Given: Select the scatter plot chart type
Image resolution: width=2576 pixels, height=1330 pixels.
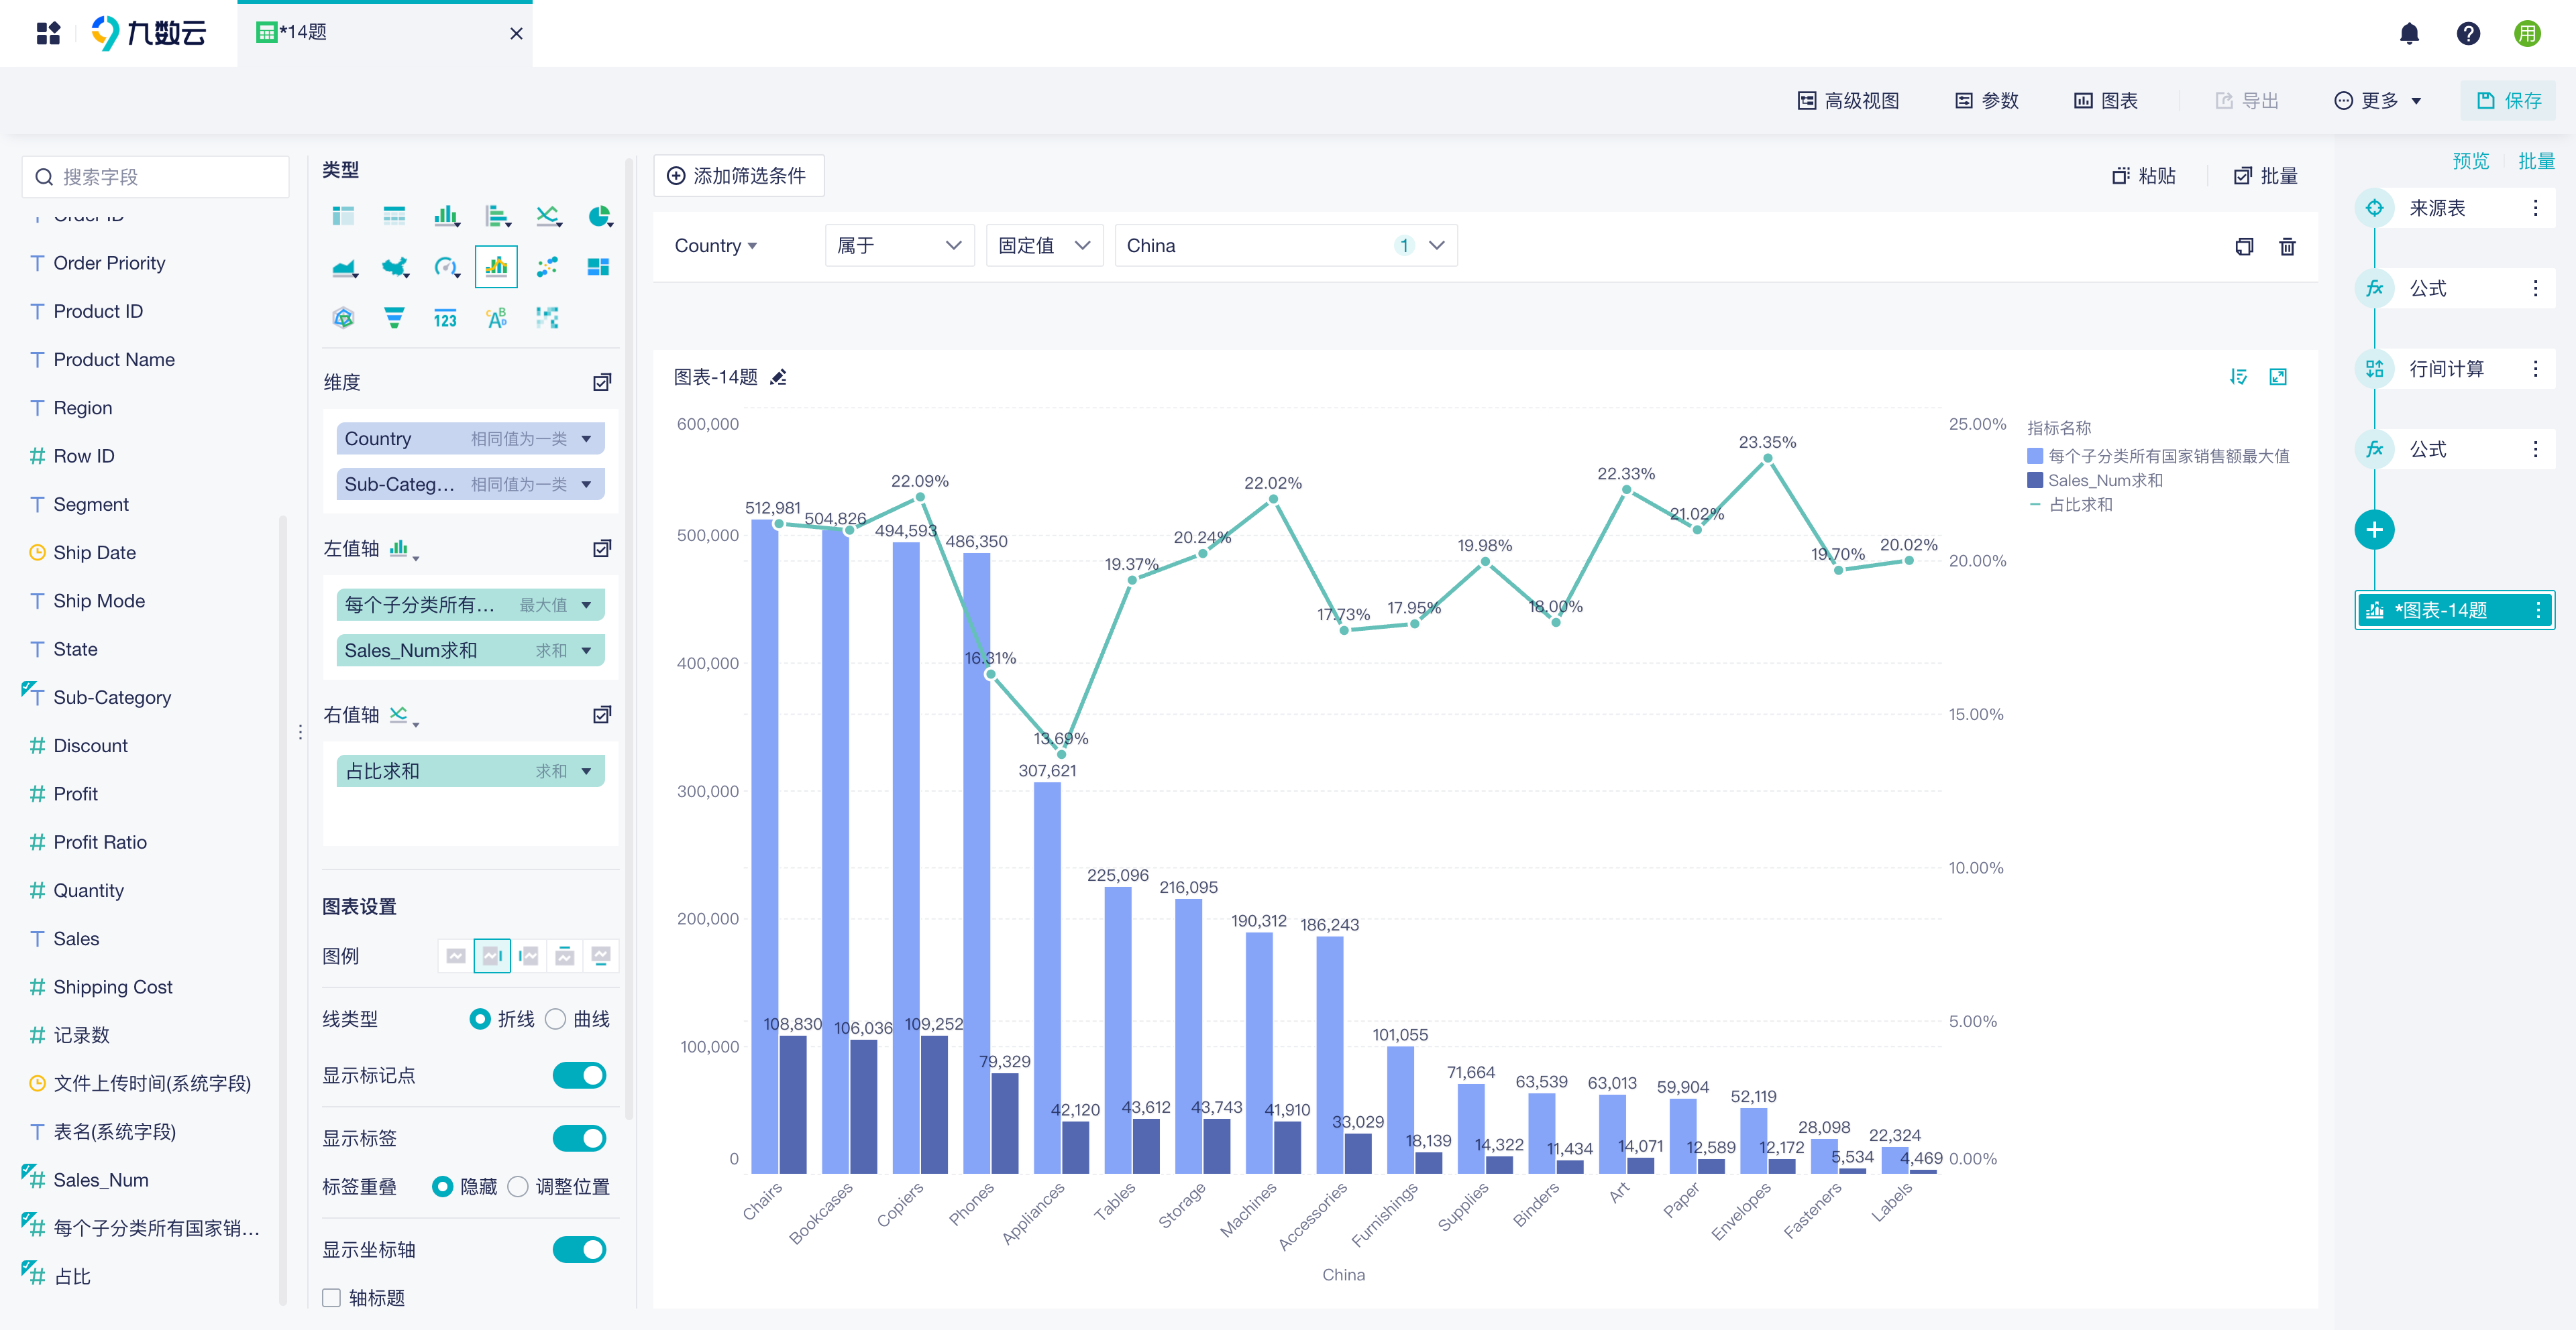Looking at the screenshot, I should click(x=547, y=267).
